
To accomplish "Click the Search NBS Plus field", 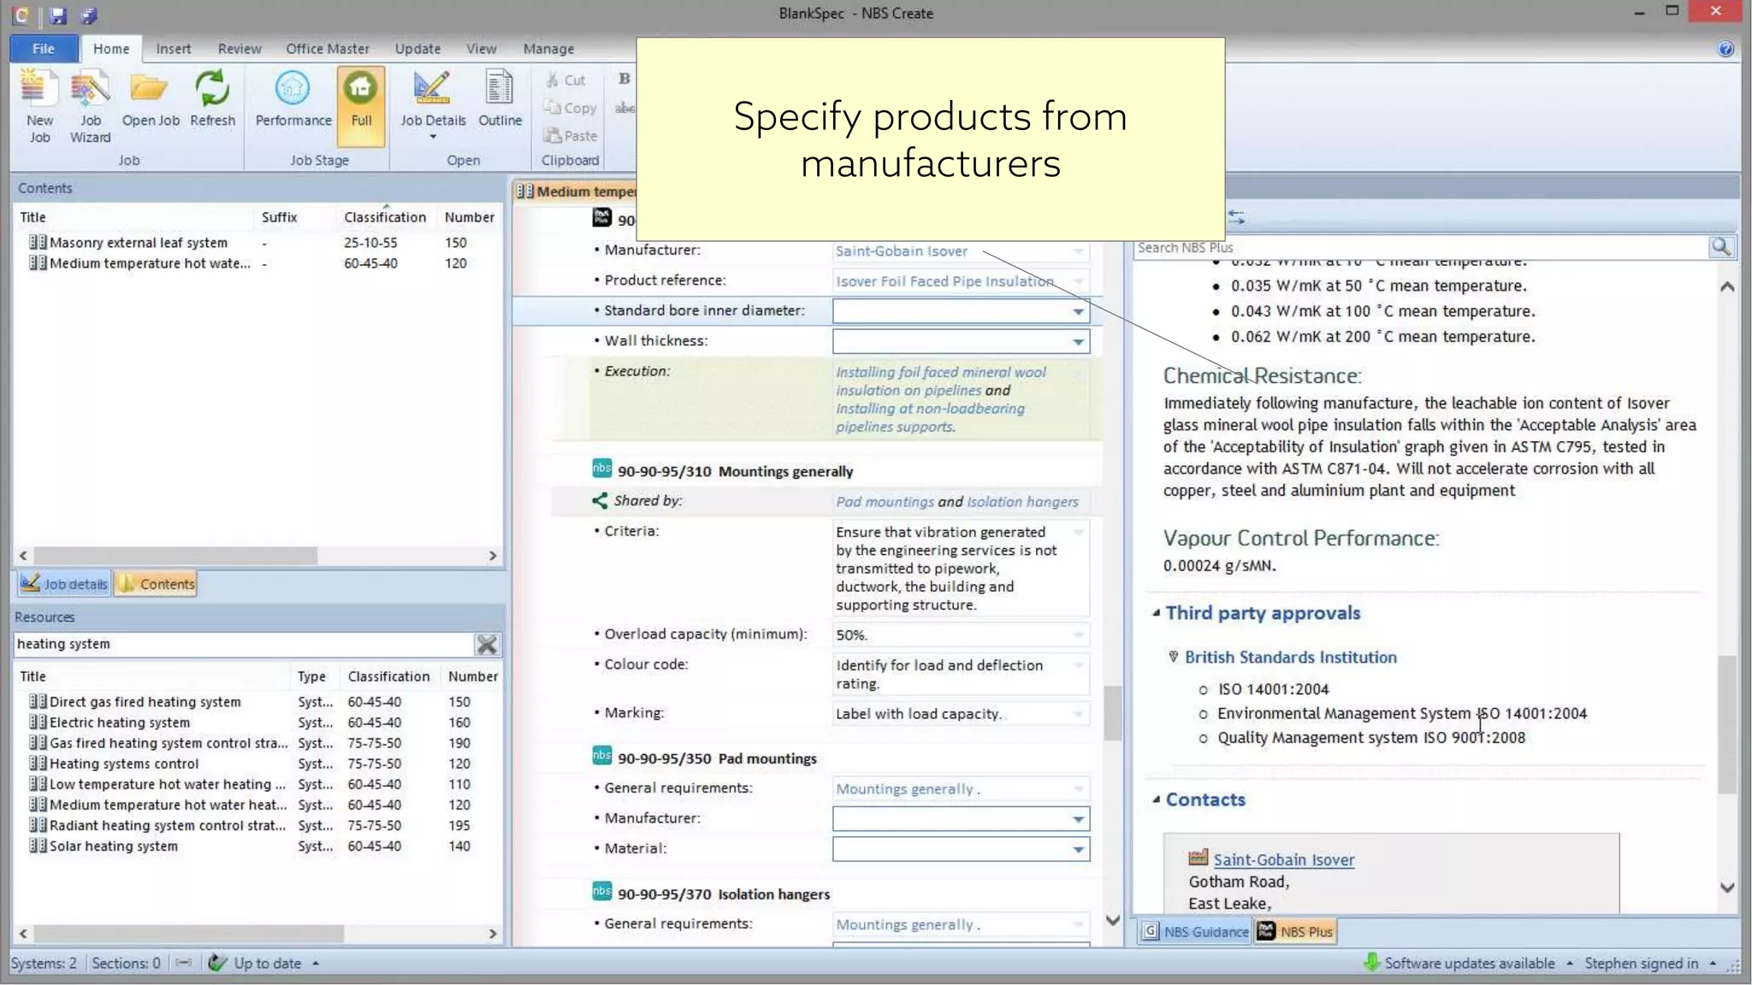I will click(1420, 247).
